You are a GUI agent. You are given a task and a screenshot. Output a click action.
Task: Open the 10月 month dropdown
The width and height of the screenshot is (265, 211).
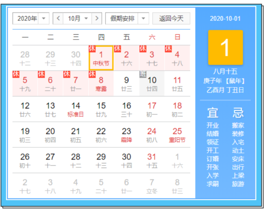(x=77, y=18)
